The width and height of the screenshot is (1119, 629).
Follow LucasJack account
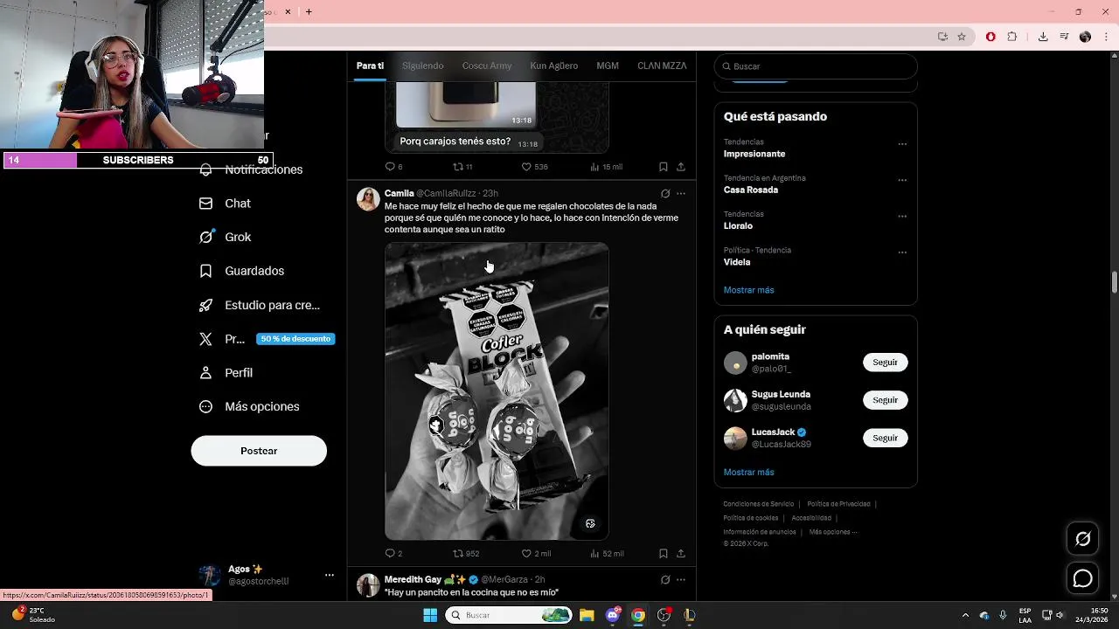tap(885, 438)
